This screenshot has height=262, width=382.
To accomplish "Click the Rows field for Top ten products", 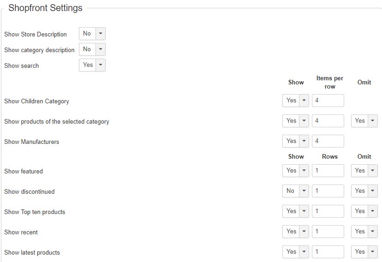I will [x=328, y=211].
